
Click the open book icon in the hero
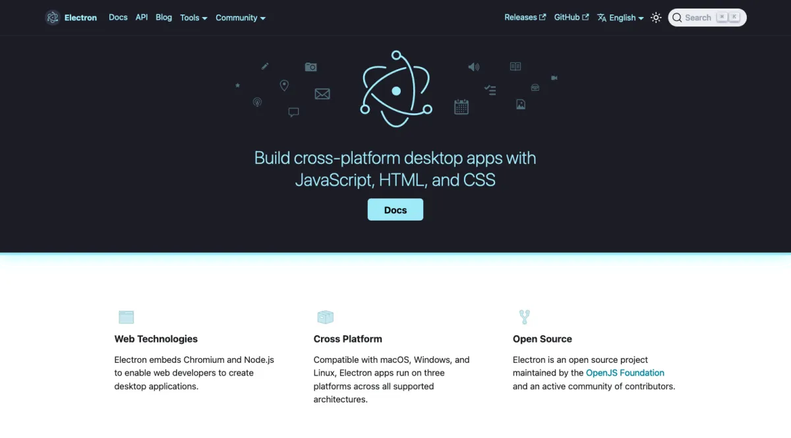[515, 67]
